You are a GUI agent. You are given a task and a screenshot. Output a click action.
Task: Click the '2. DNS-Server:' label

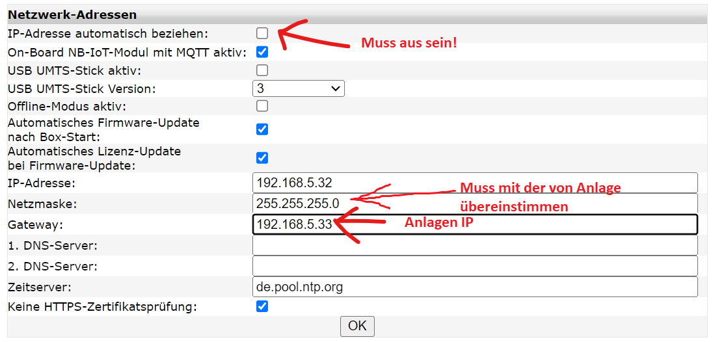(53, 266)
